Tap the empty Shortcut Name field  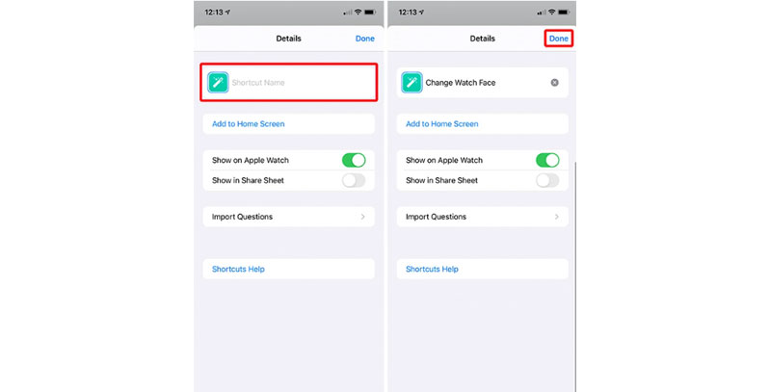pyautogui.click(x=289, y=83)
